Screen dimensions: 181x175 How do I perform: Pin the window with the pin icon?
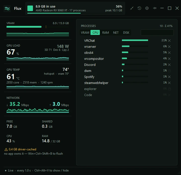point(154,8)
